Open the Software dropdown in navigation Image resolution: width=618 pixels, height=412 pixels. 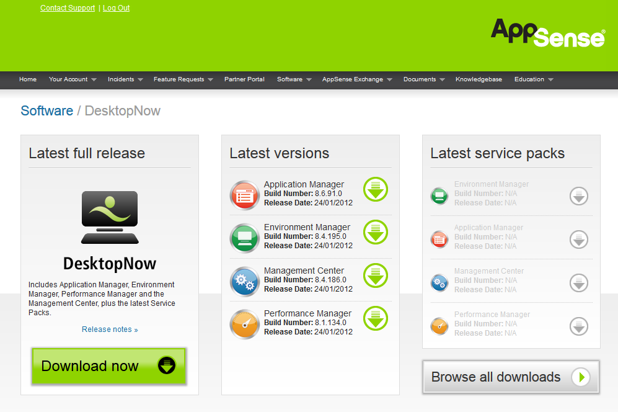click(293, 79)
